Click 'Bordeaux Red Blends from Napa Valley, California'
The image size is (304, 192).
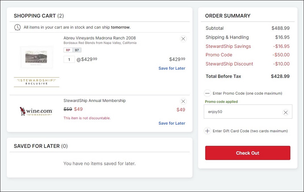100,43
